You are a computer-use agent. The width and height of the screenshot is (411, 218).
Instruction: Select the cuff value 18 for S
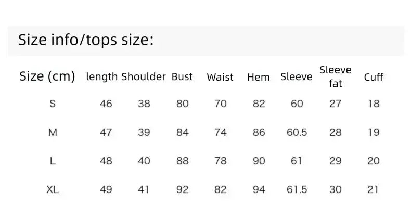[374, 104]
